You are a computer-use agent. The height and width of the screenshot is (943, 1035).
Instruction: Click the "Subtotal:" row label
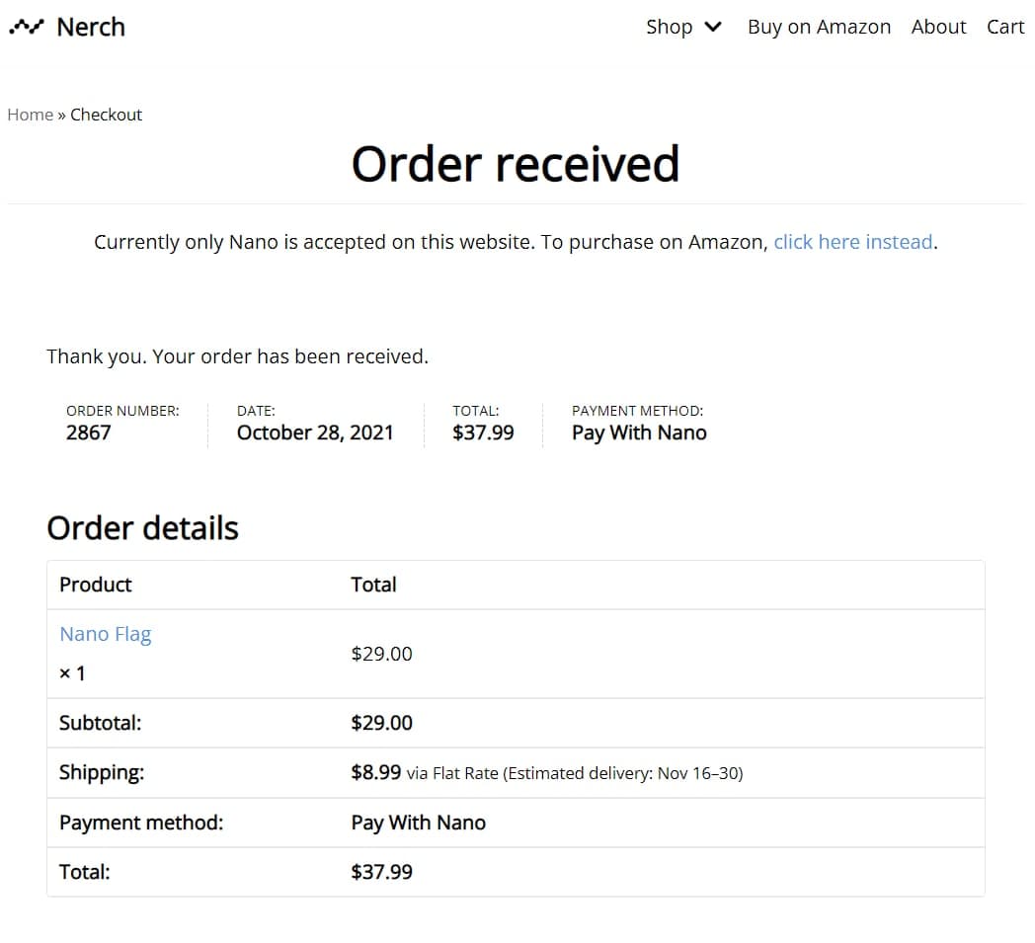(100, 723)
